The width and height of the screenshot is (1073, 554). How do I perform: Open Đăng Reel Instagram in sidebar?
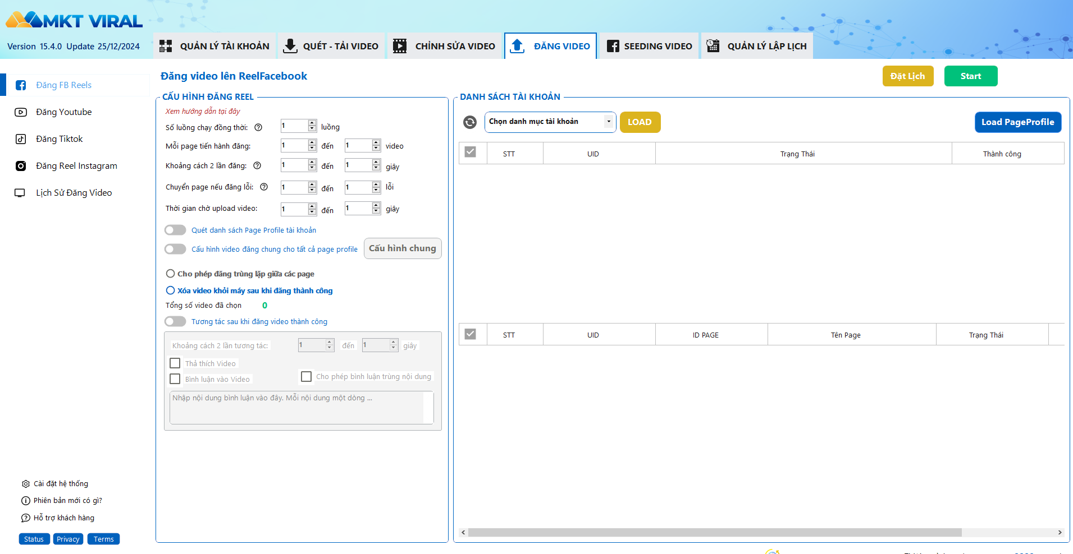tap(77, 166)
